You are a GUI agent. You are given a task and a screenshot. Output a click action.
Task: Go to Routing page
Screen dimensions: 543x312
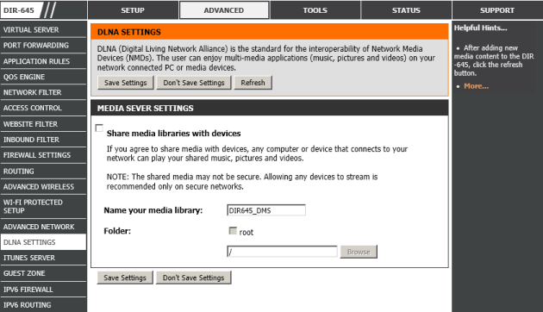pyautogui.click(x=43, y=171)
